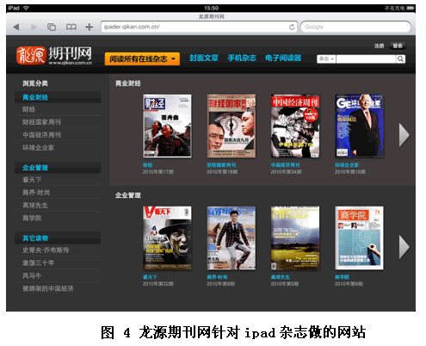Open the 手机杂志 tab
Image resolution: width=426 pixels, height=346 pixels.
[x=242, y=58]
